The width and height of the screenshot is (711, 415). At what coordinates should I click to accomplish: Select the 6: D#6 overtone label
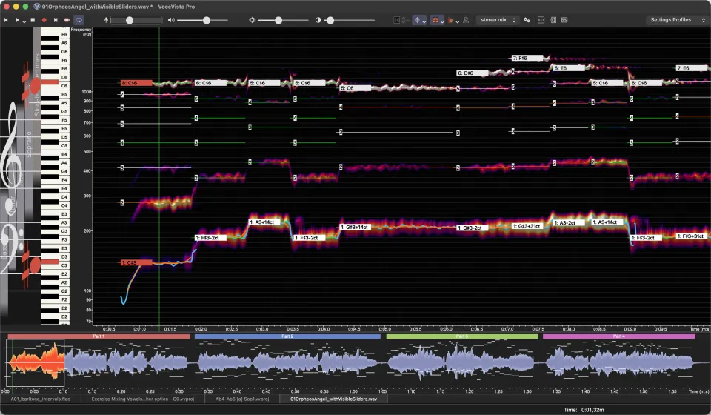coord(473,73)
